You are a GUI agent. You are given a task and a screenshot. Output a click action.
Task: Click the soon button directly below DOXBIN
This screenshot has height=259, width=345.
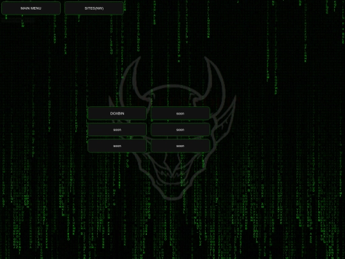point(117,130)
